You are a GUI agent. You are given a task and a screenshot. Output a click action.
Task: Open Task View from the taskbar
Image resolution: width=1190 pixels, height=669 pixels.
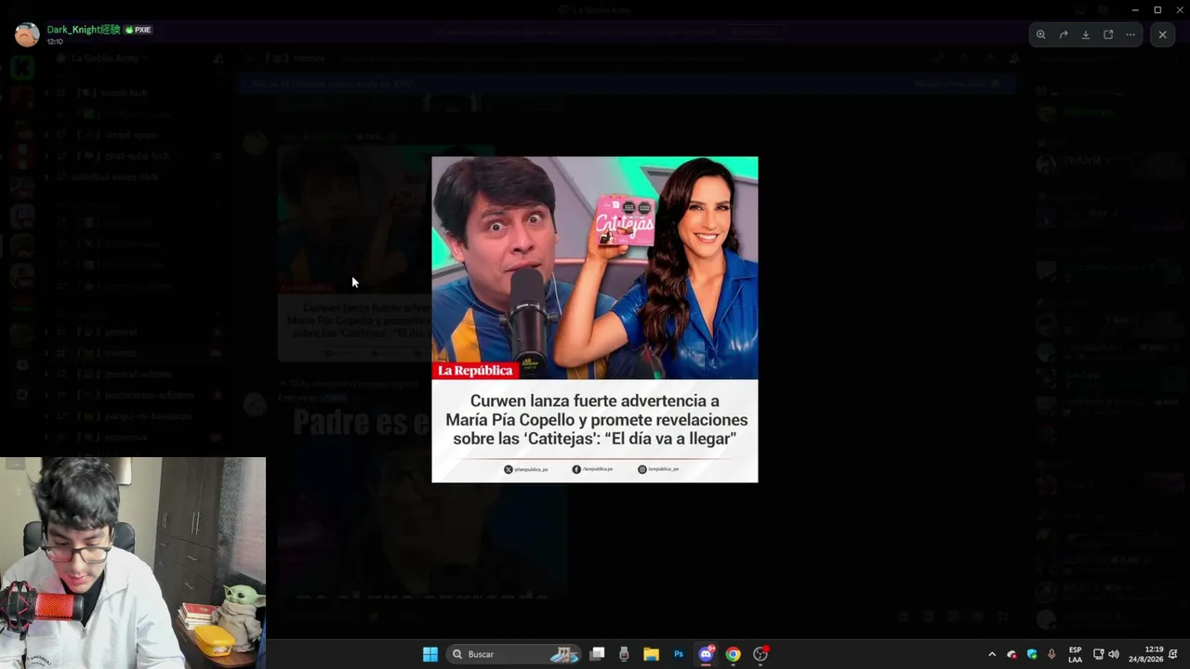click(x=598, y=654)
